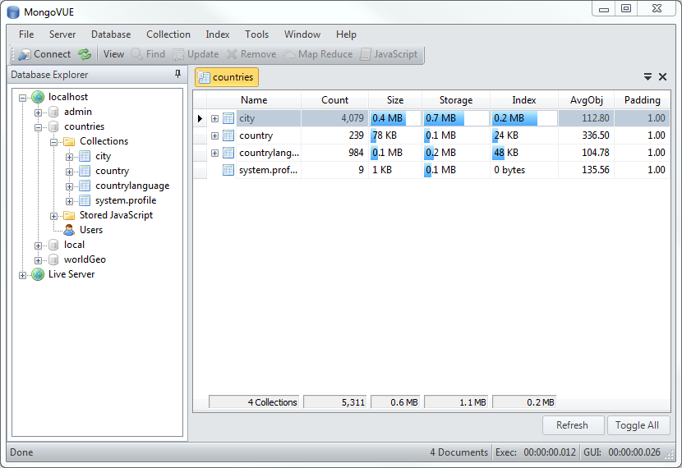This screenshot has height=468, width=682.
Task: Click the green refresh arrows icon
Action: [x=85, y=54]
